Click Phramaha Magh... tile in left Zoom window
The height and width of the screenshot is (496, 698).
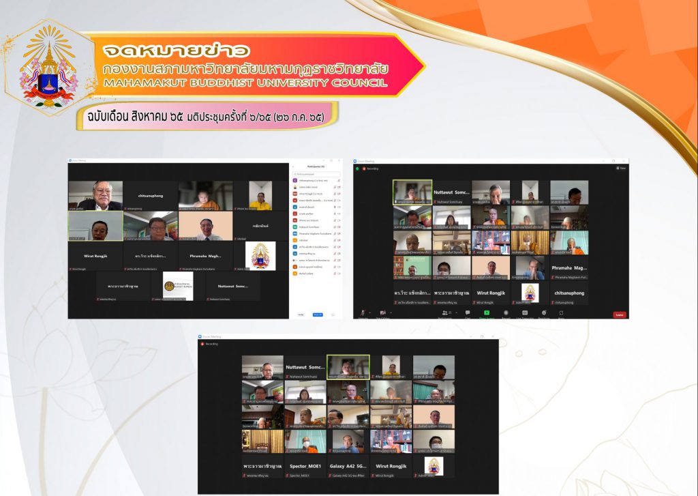[x=205, y=257]
